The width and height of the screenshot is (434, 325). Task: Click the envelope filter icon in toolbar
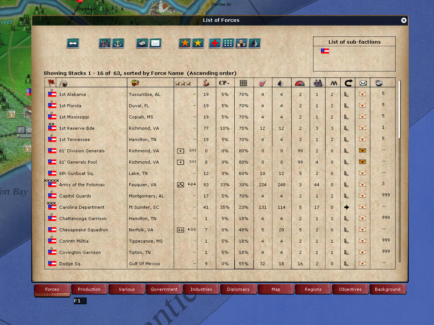pyautogui.click(x=155, y=44)
